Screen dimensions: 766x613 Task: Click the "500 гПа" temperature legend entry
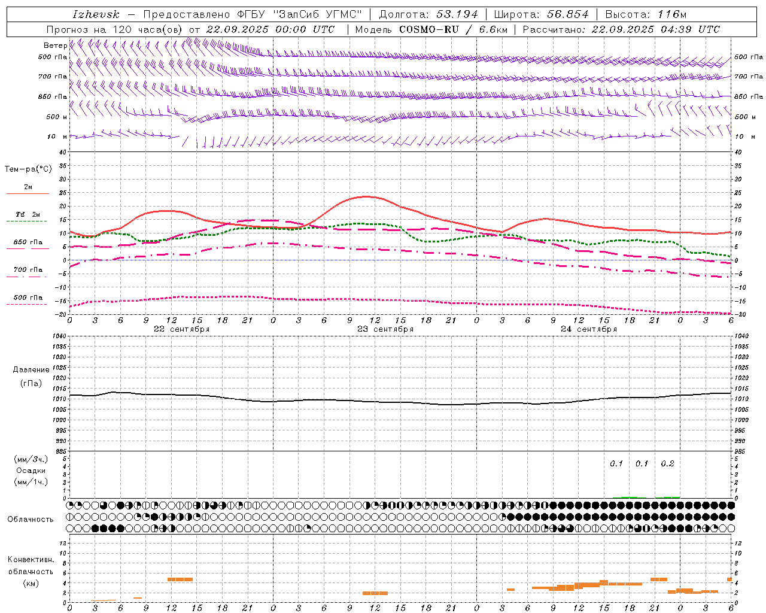coord(28,298)
